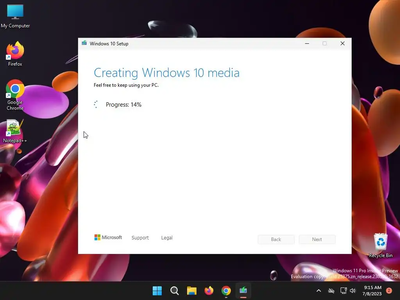Screen dimensions: 400x300
Task: Close the Windows 10 Setup window
Action: click(343, 43)
